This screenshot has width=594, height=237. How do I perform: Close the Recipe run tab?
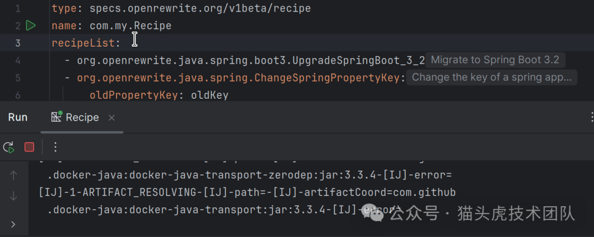point(112,117)
